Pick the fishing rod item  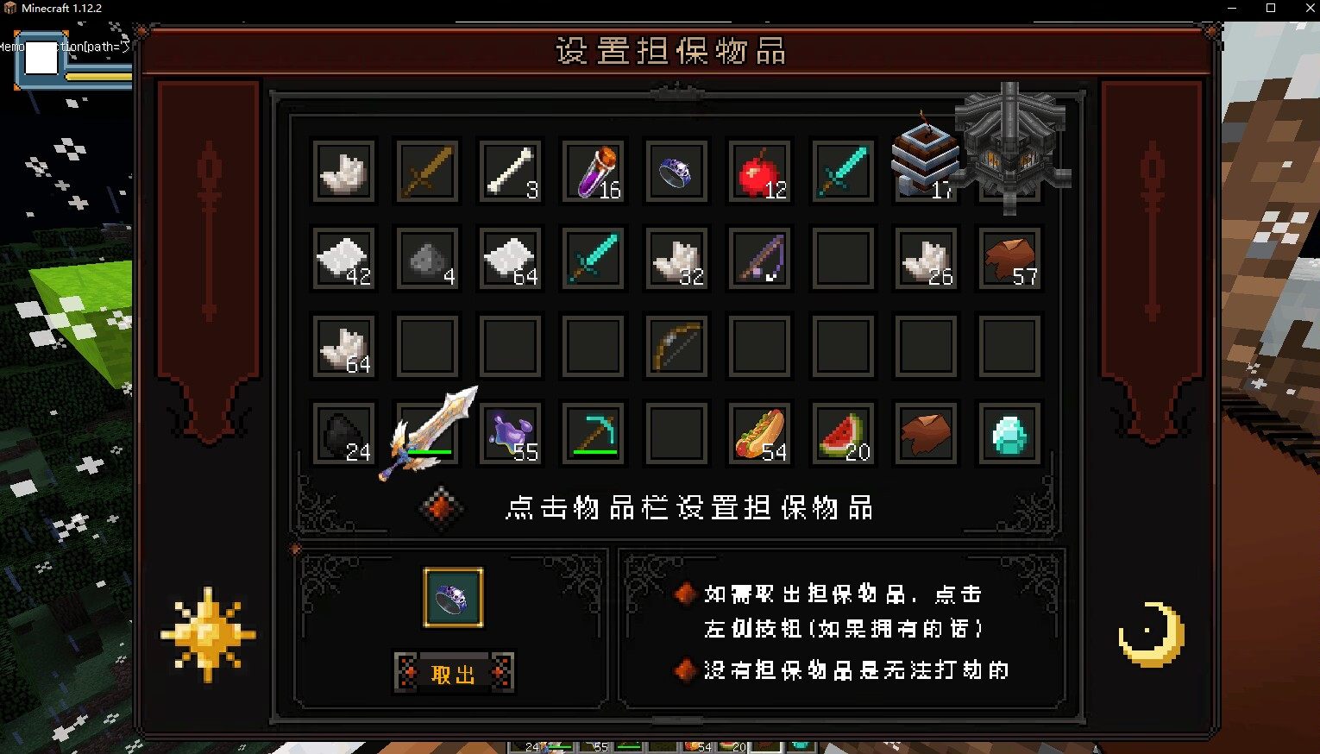760,258
